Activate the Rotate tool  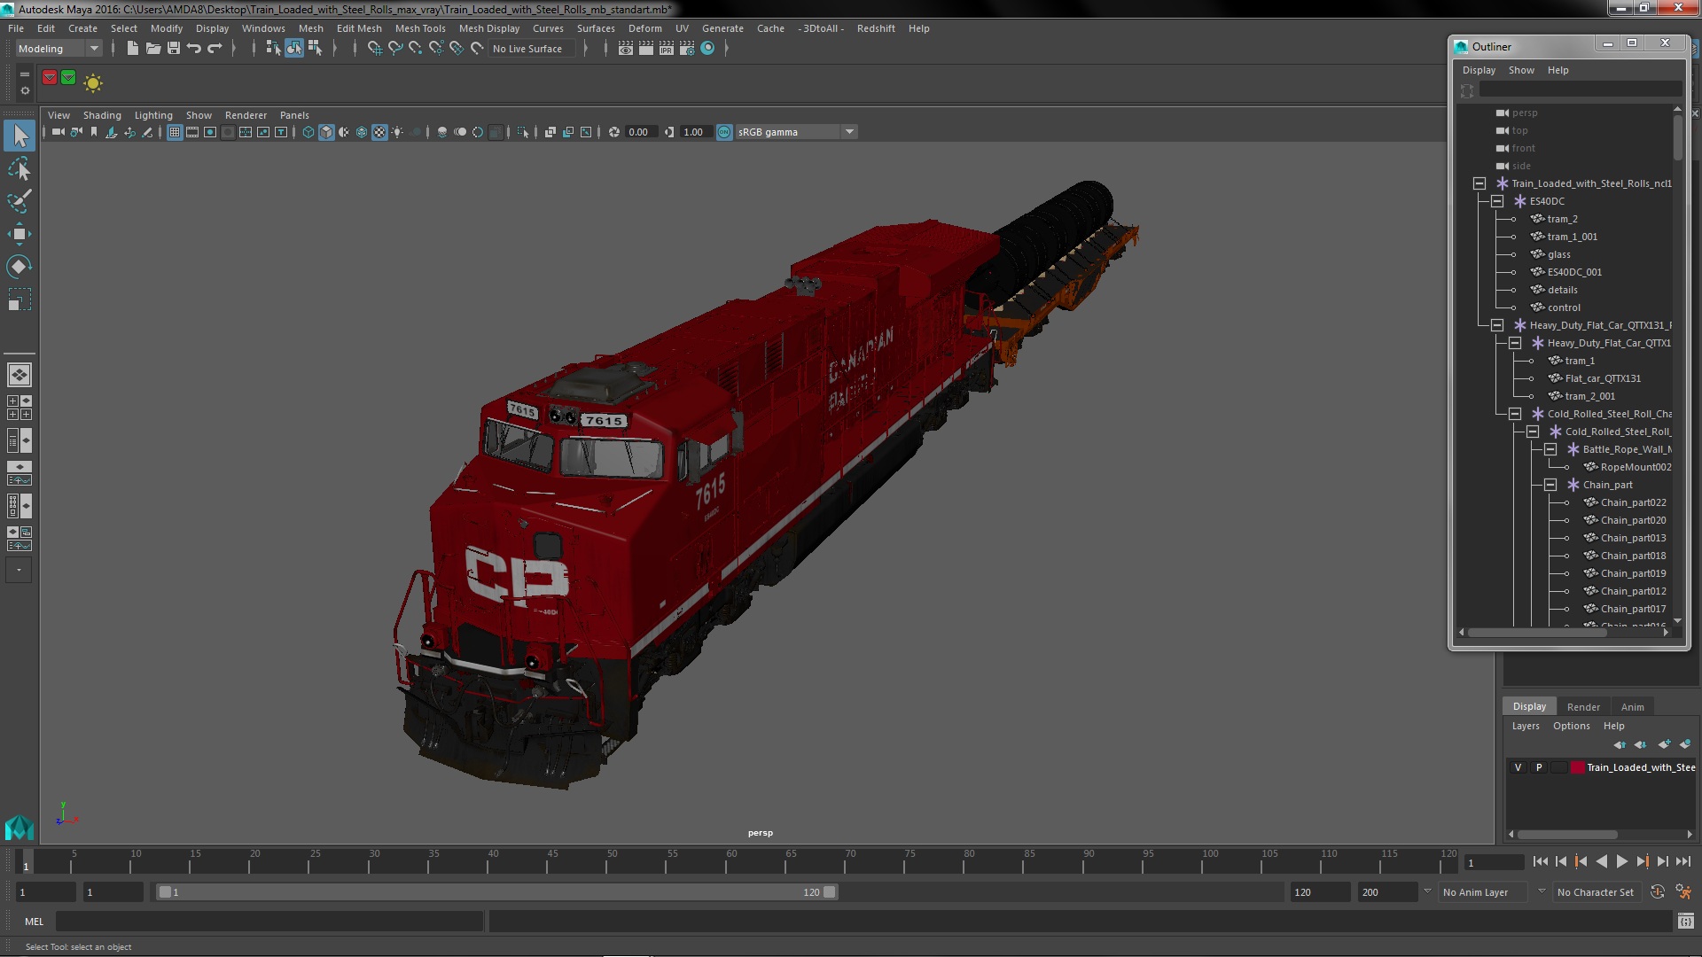pyautogui.click(x=20, y=267)
